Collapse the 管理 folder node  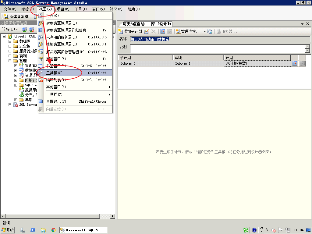point(10,61)
